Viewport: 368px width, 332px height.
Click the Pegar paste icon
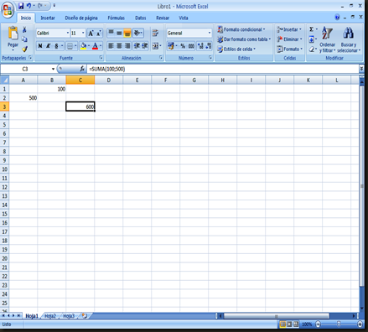click(13, 33)
